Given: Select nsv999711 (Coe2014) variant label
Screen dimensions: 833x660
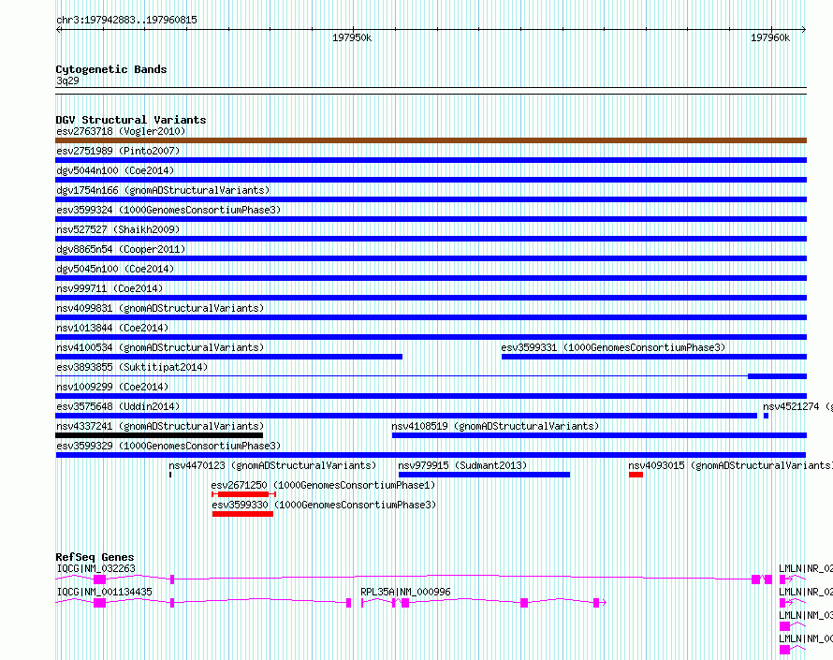Looking at the screenshot, I should point(110,288).
